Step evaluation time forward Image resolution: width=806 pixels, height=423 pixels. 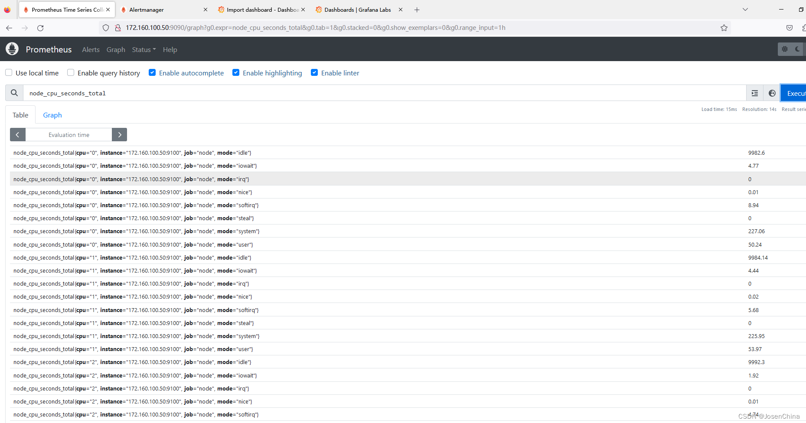pos(120,135)
